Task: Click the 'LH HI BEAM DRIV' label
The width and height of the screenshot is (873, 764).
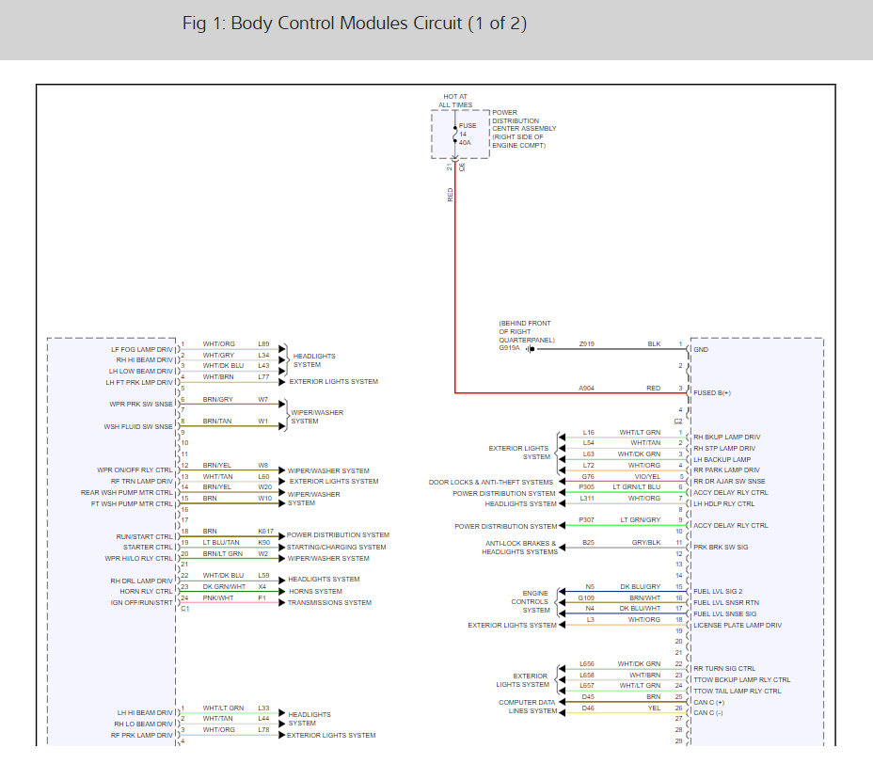Action: [x=145, y=713]
